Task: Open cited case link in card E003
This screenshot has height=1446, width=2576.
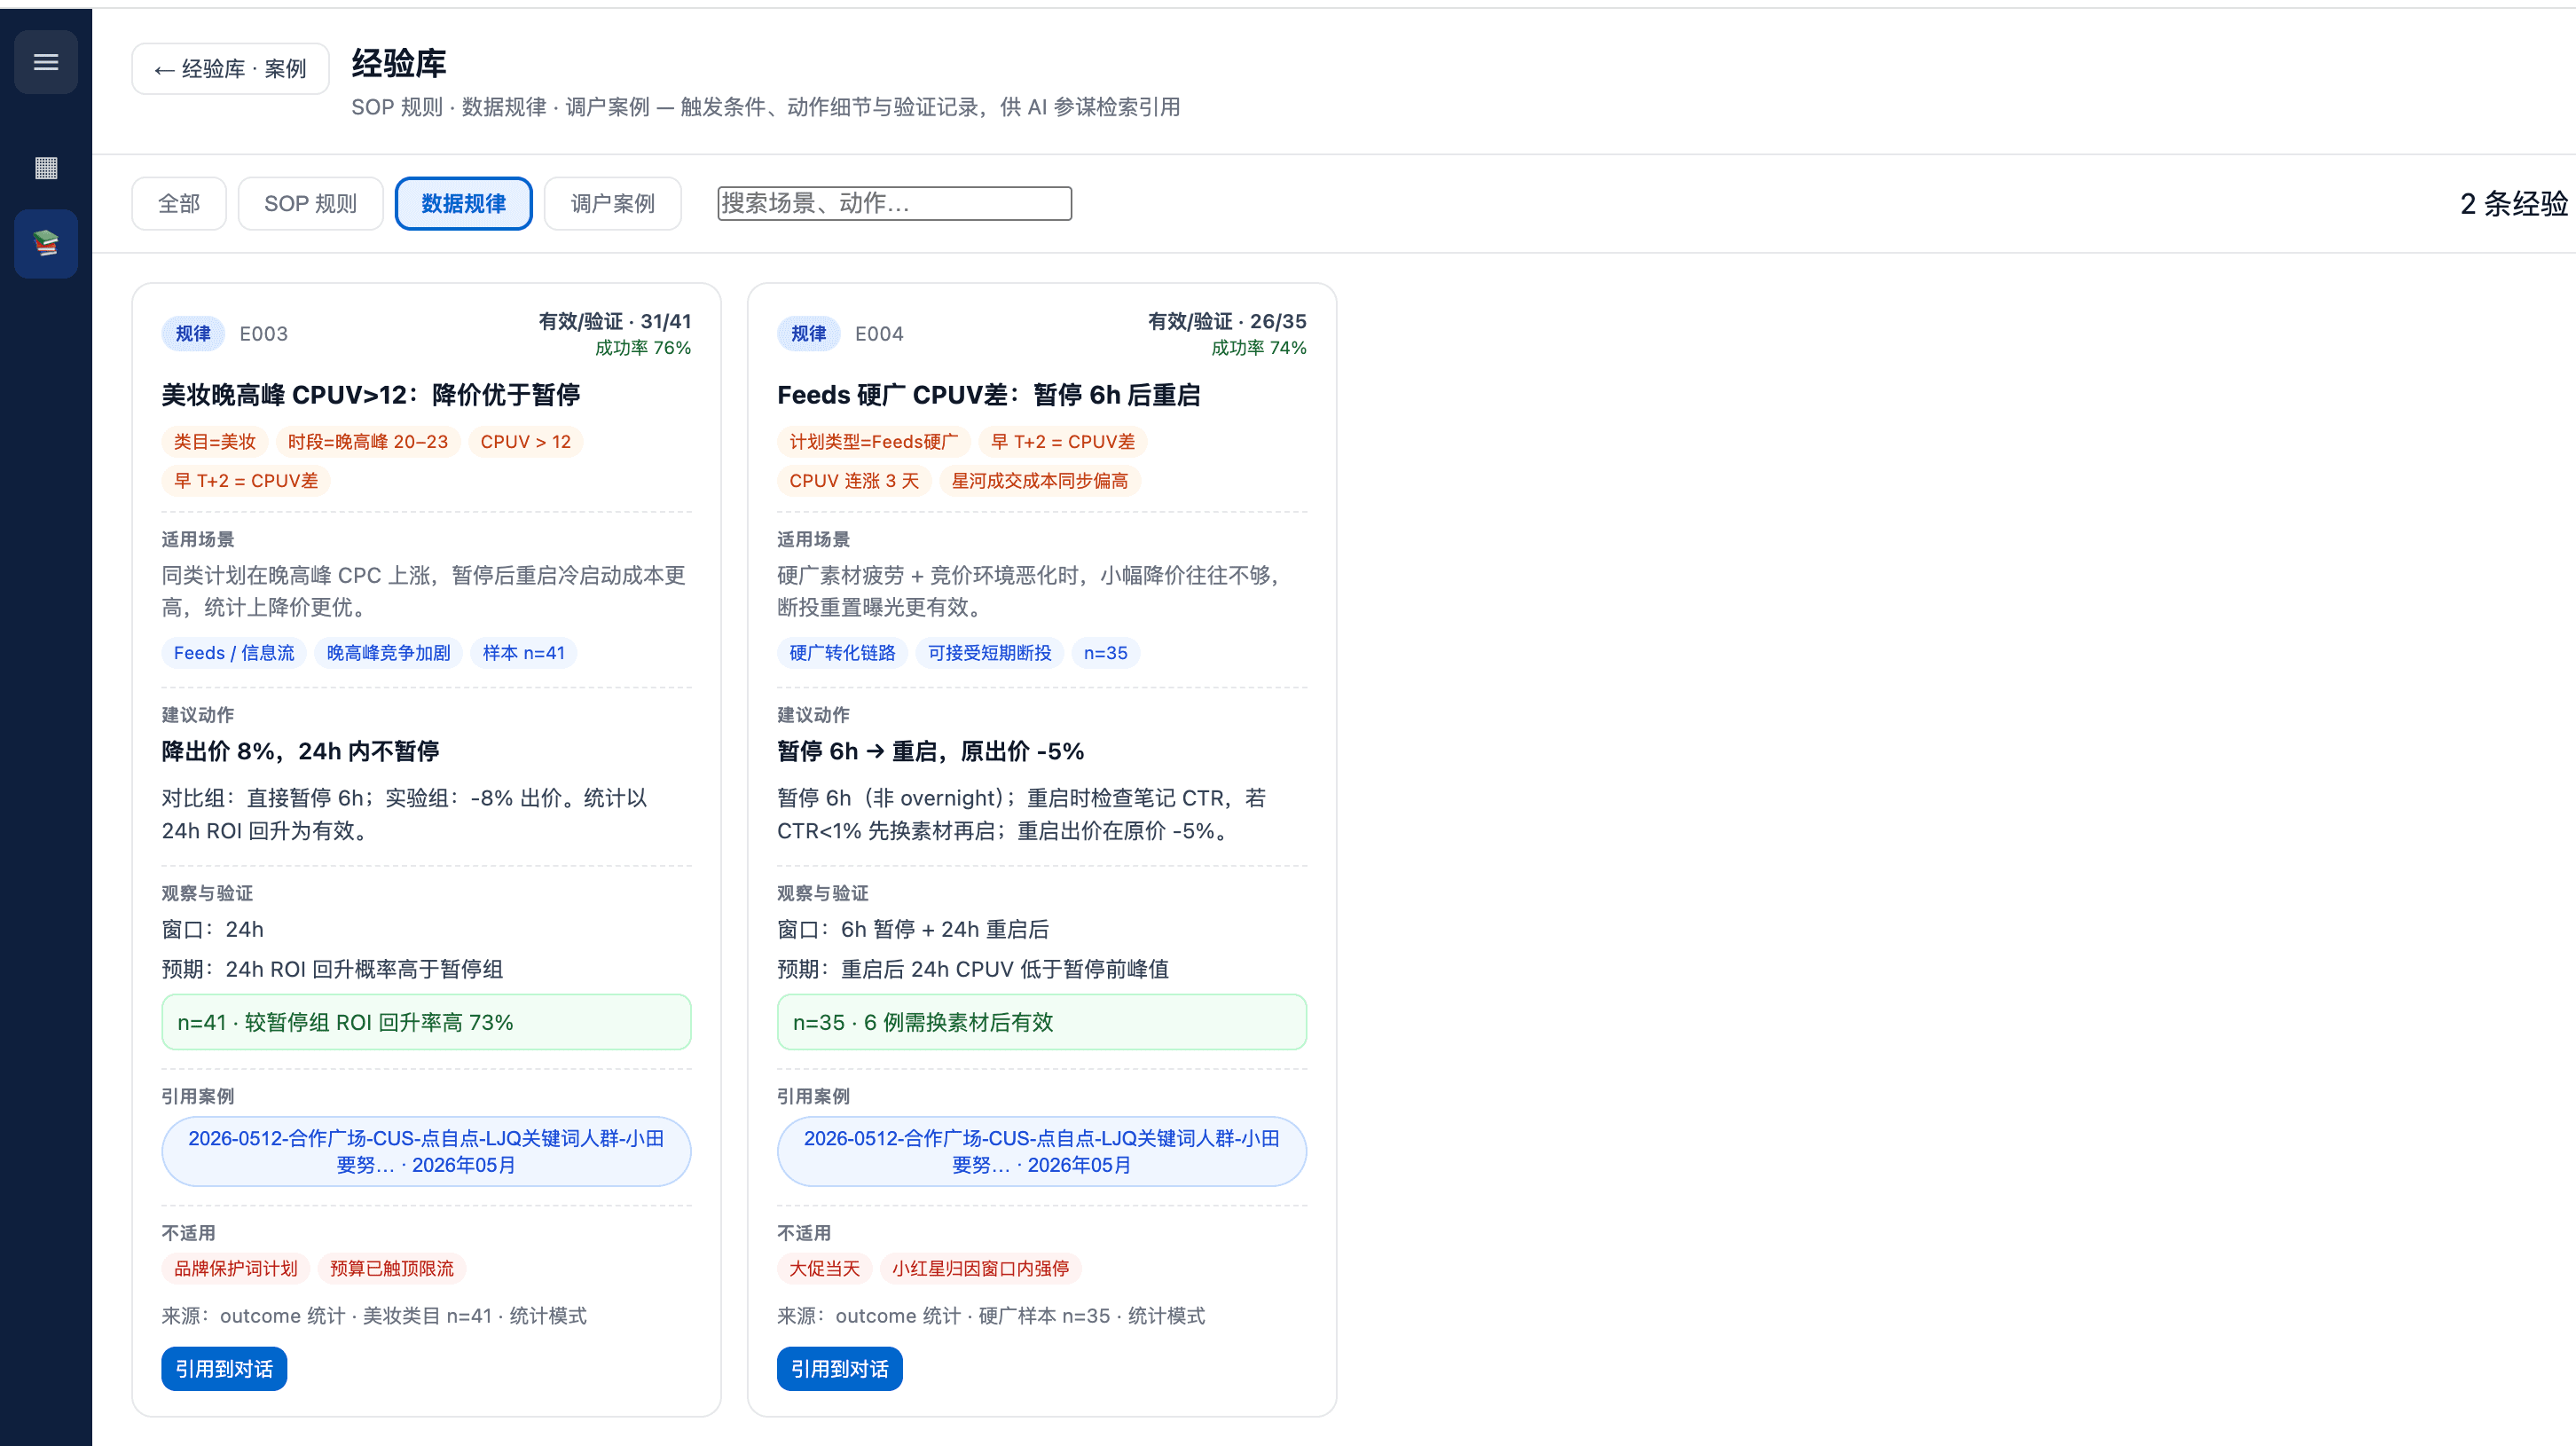Action: 426,1152
